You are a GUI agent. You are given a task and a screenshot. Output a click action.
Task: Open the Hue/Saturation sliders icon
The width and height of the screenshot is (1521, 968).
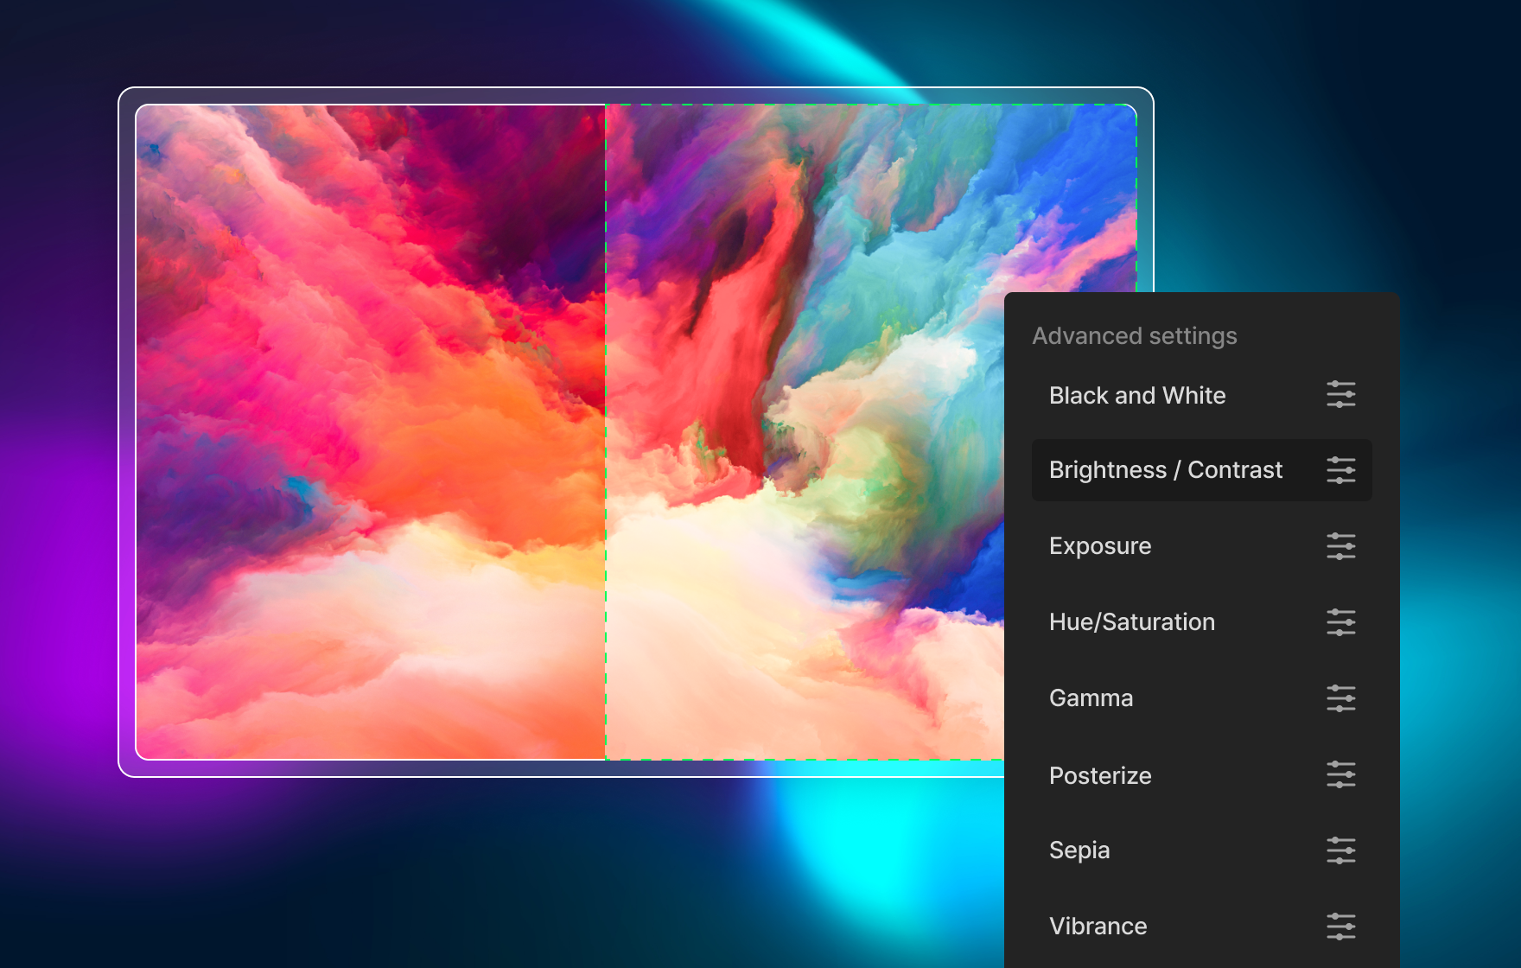pyautogui.click(x=1340, y=622)
